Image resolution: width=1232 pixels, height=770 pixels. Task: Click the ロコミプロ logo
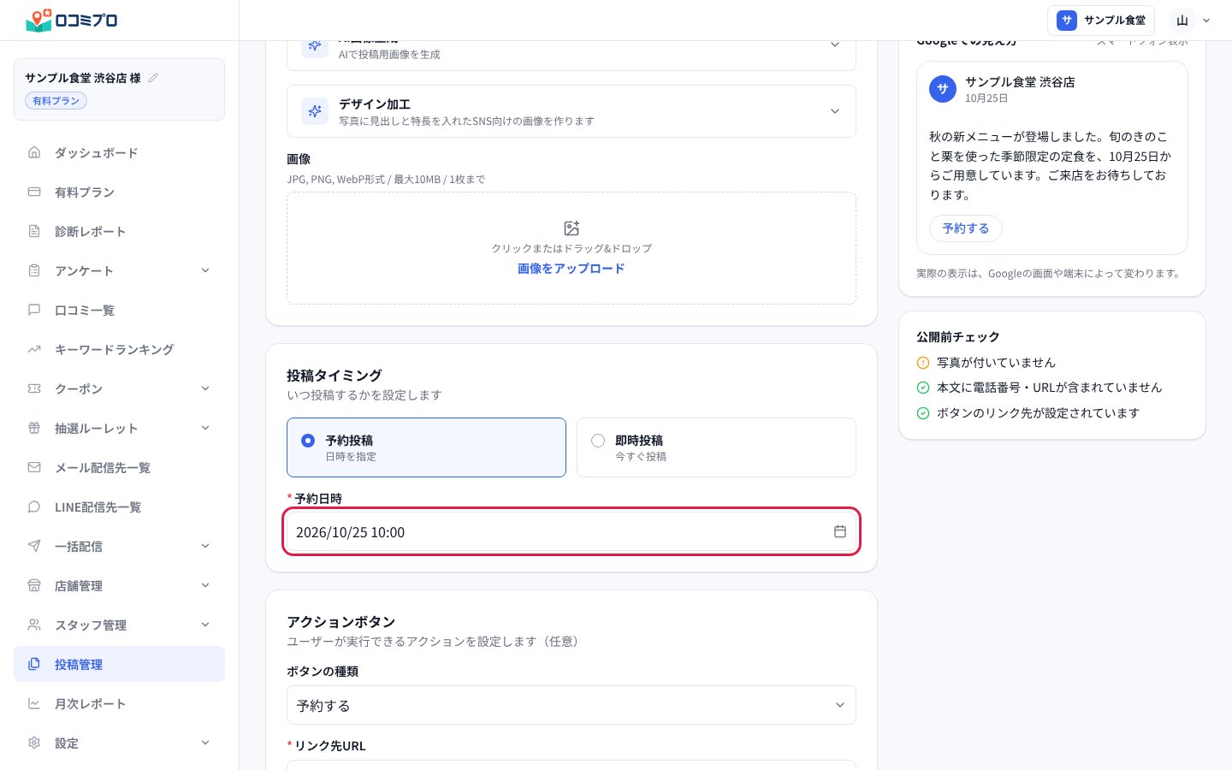click(72, 20)
